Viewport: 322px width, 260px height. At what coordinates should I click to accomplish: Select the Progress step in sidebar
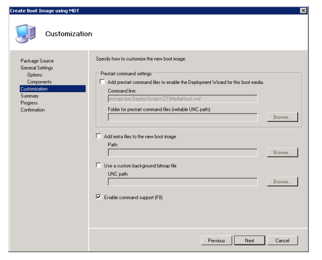point(29,103)
